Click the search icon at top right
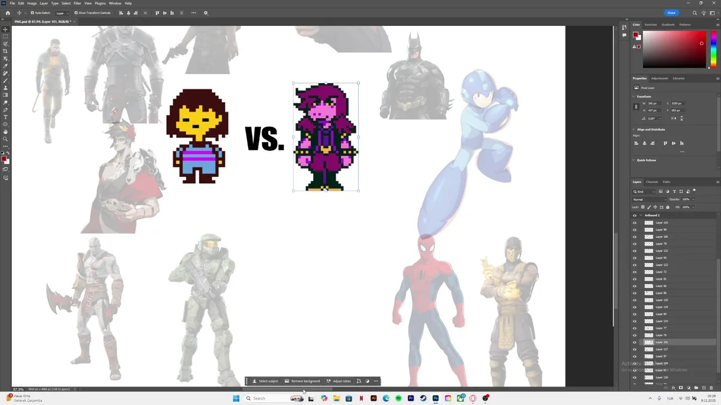 [695, 13]
